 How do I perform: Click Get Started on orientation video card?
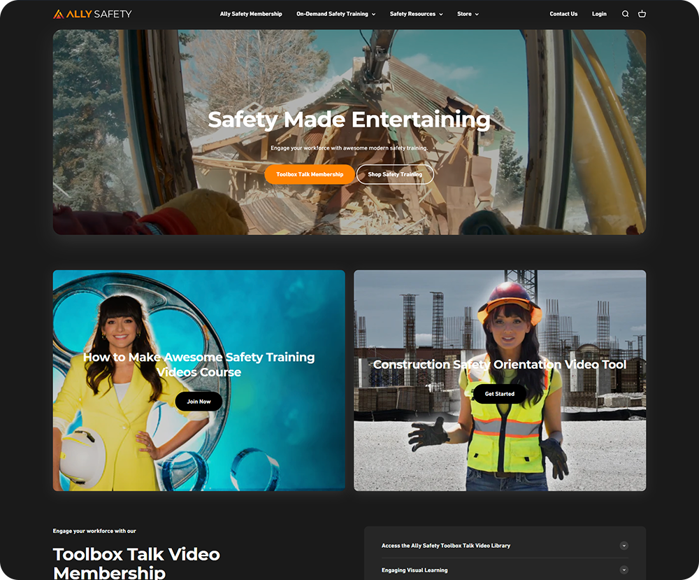tap(500, 394)
